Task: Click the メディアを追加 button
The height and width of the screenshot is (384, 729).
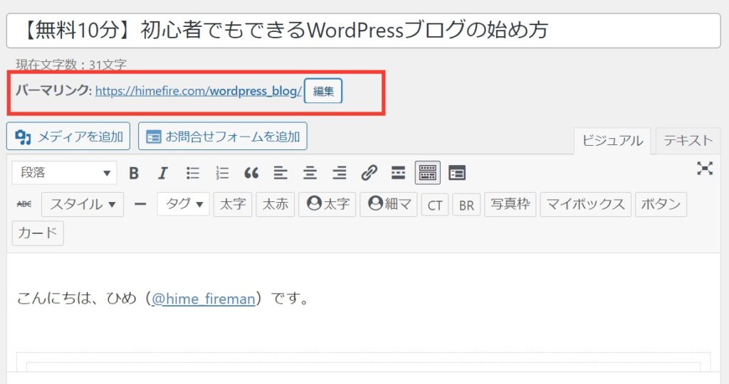Action: 68,137
